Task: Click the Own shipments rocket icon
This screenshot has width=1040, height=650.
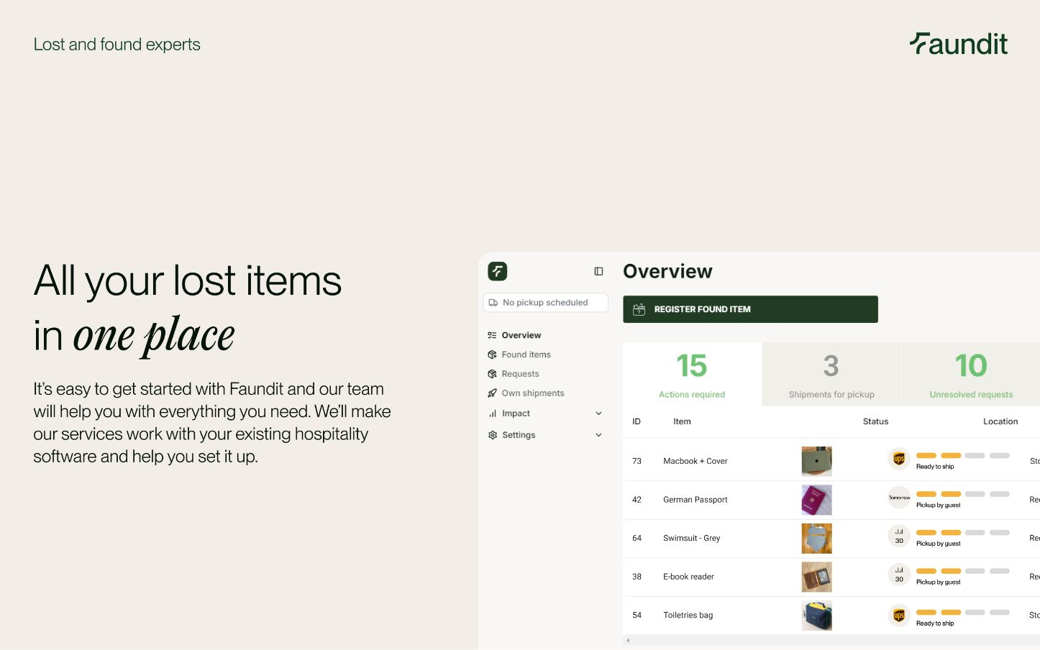Action: click(x=492, y=393)
